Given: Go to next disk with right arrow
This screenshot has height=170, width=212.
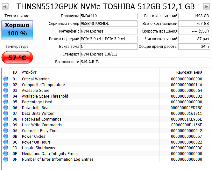Looking at the screenshot, I should click(207, 6).
